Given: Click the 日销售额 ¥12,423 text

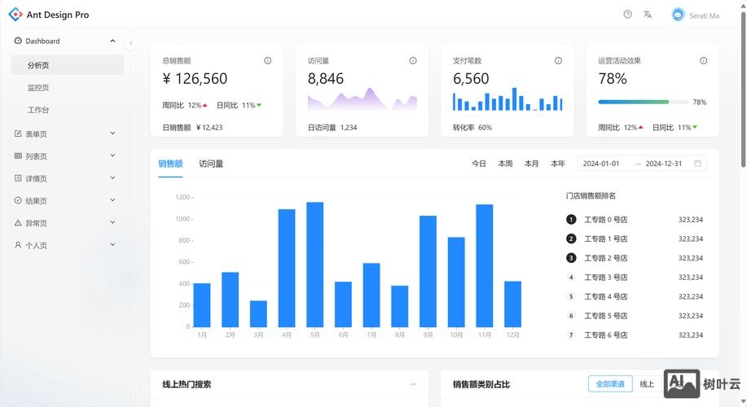Looking at the screenshot, I should 192,127.
